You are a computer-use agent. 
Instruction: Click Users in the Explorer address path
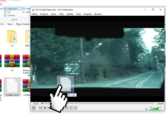(10, 24)
